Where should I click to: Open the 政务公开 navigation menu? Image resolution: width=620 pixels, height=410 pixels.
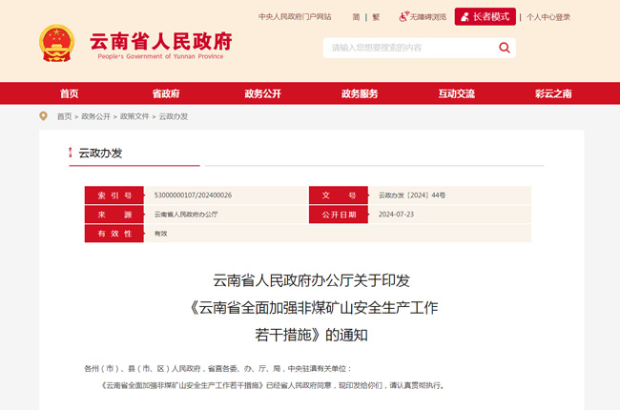pos(262,93)
